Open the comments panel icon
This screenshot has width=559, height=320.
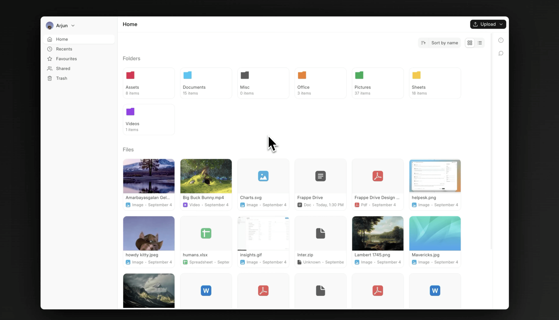[x=501, y=53]
